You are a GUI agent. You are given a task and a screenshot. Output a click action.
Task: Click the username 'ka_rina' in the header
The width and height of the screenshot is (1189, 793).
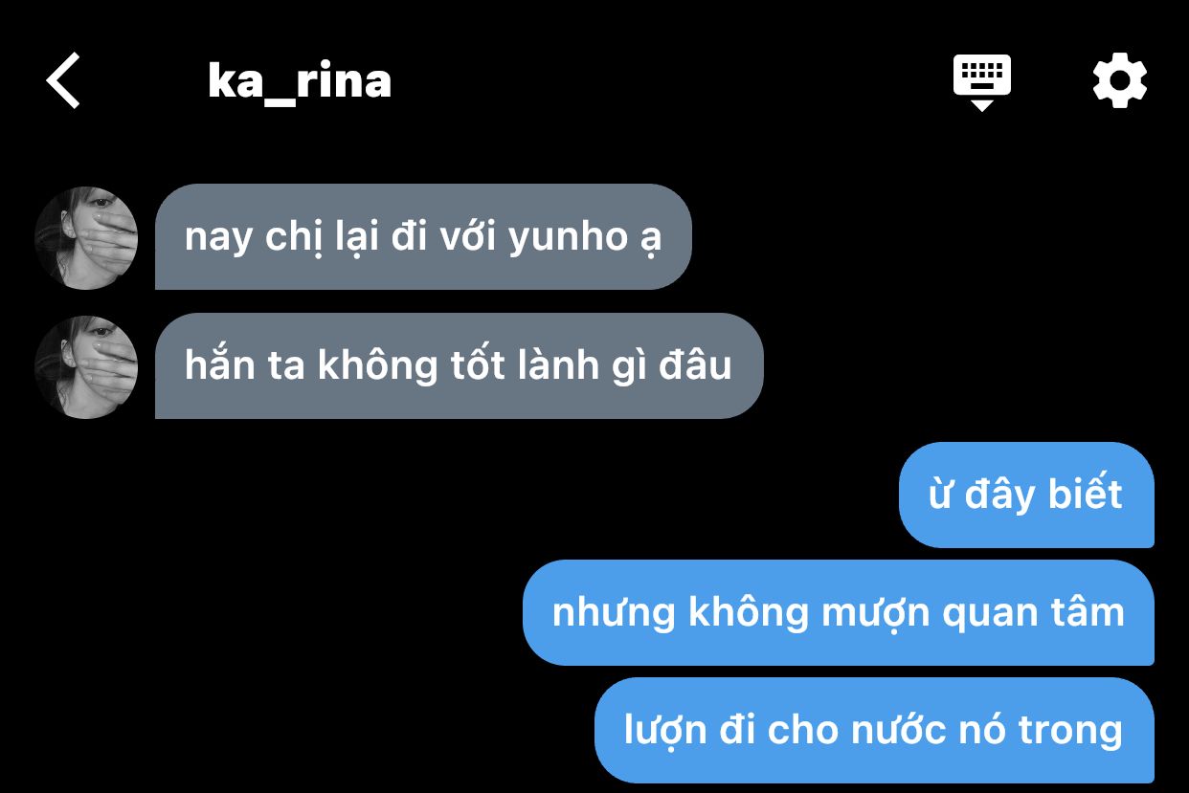tap(300, 82)
